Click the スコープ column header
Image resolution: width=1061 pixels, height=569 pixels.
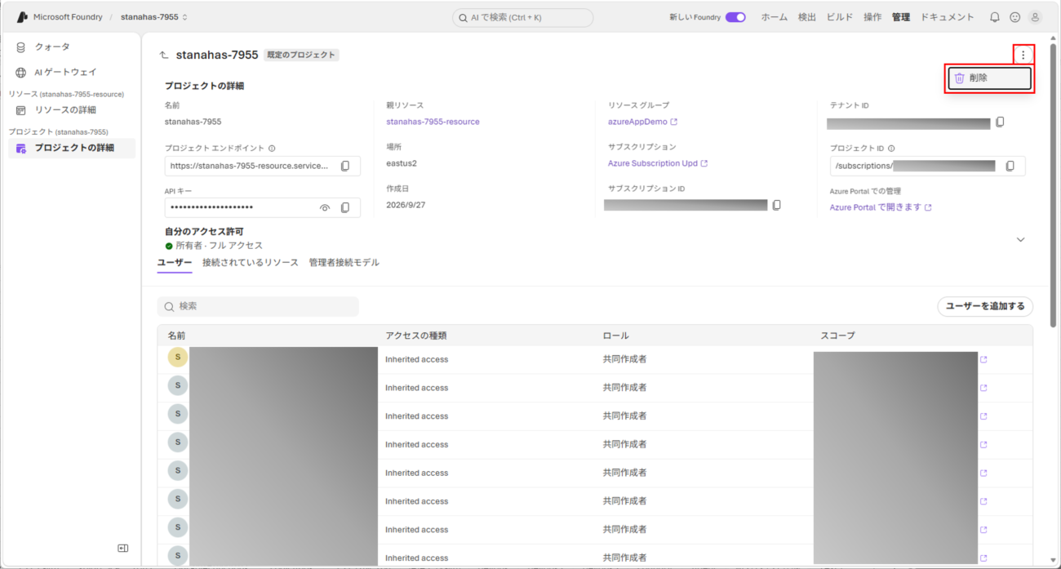838,336
